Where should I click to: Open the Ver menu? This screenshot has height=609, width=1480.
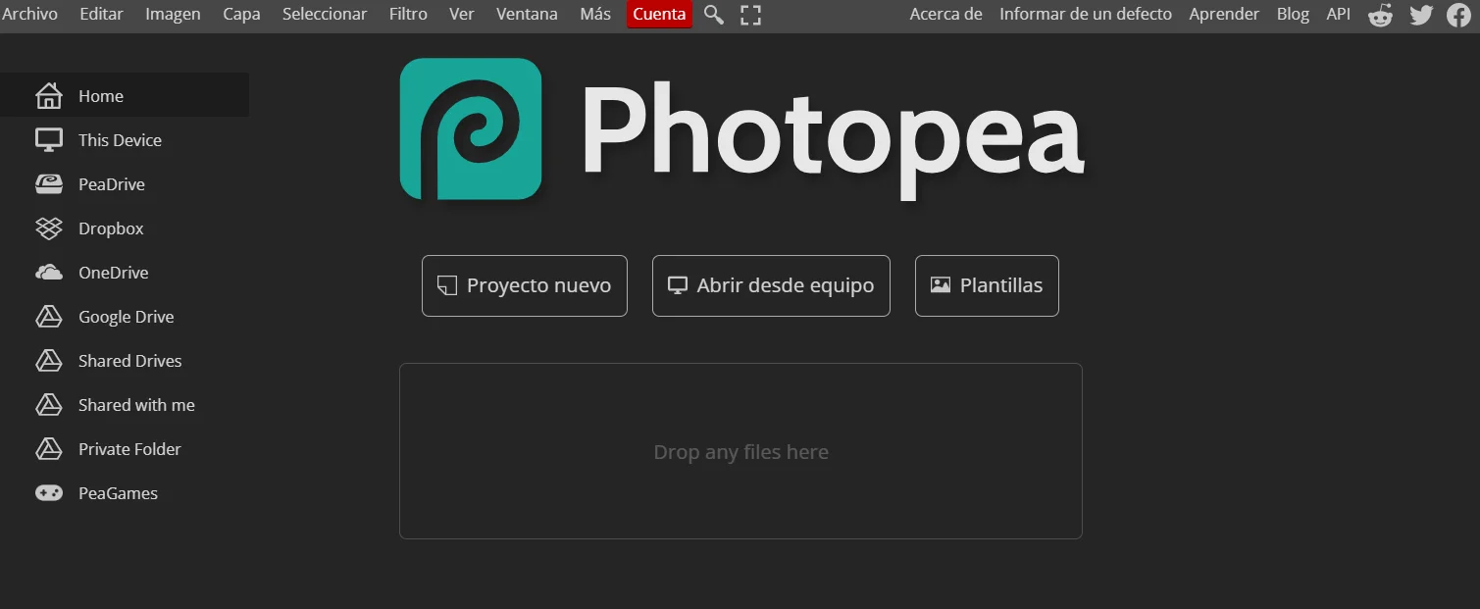[462, 14]
